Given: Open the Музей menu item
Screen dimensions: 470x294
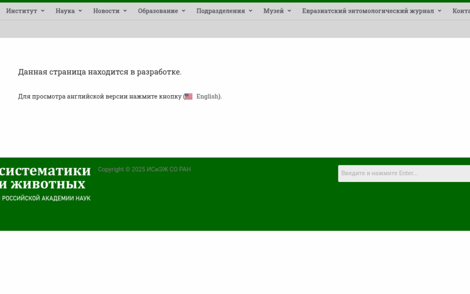Looking at the screenshot, I should point(274,11).
